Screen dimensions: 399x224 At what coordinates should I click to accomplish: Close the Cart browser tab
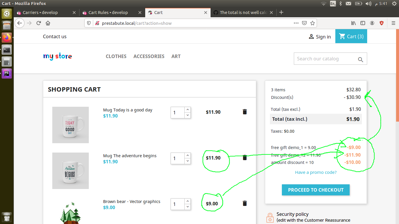tap(206, 13)
